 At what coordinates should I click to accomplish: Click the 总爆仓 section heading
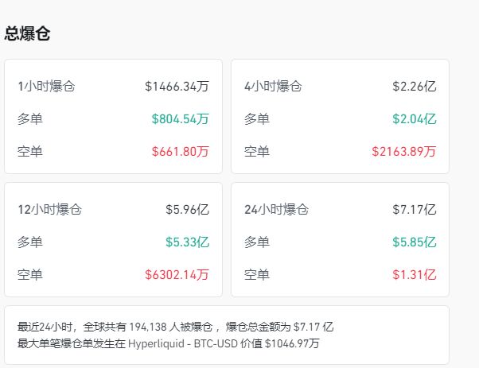(29, 33)
